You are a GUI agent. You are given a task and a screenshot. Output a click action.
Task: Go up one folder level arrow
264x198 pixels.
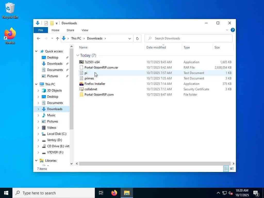[57, 39]
